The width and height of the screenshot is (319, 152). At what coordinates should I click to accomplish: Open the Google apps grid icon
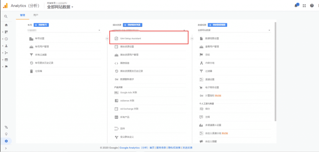point(304,6)
